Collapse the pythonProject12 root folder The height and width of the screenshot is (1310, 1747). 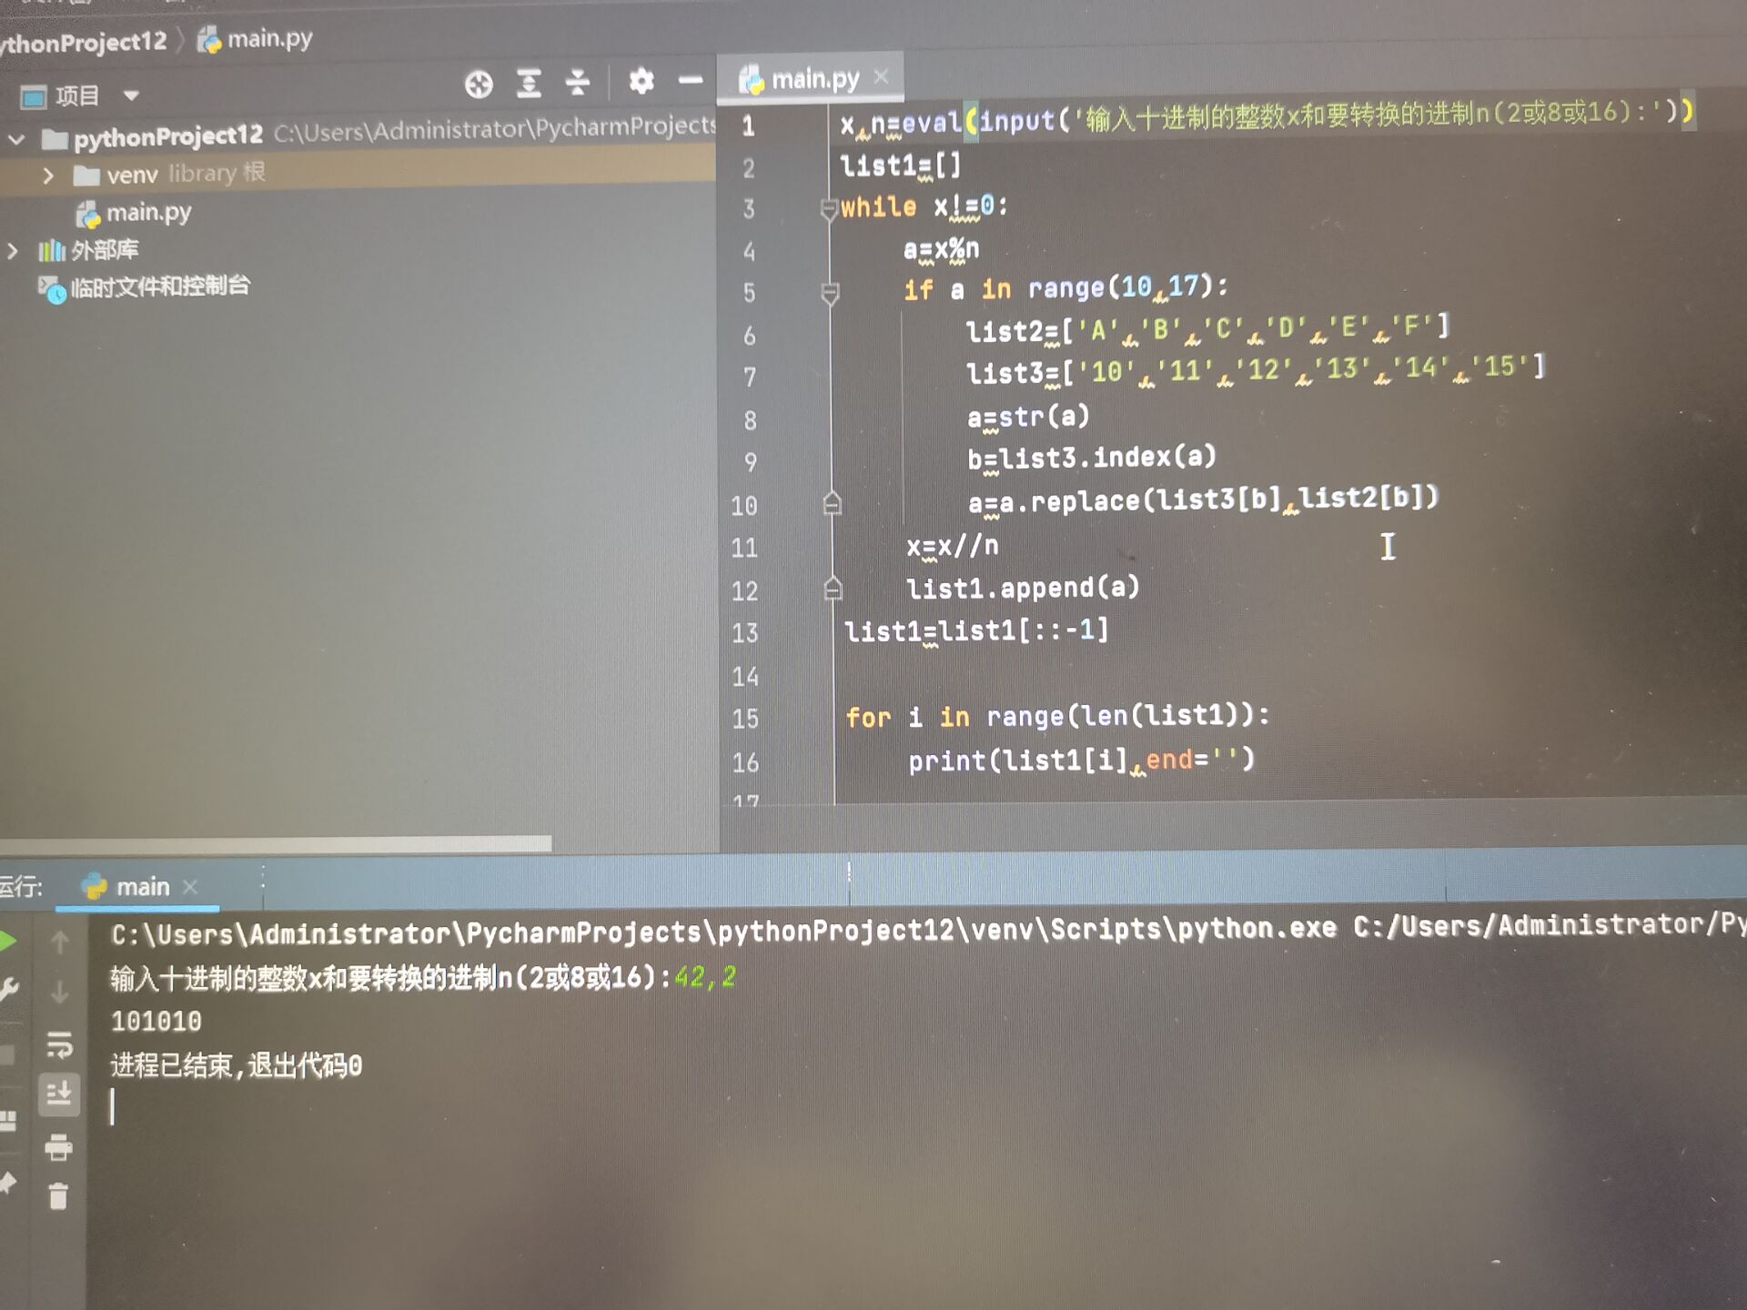(16, 140)
